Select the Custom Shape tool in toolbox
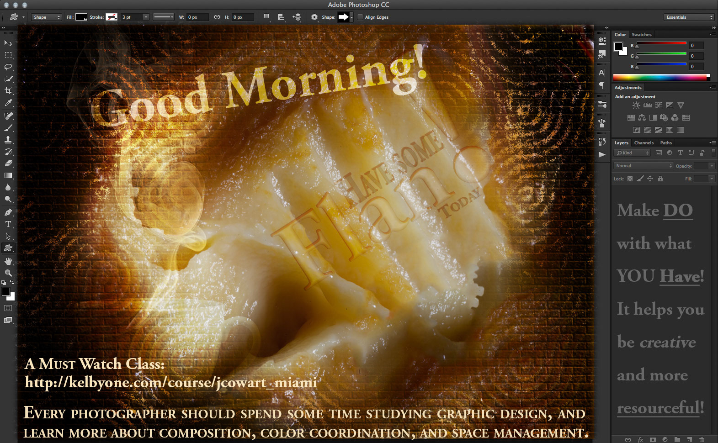718x443 pixels. tap(8, 248)
